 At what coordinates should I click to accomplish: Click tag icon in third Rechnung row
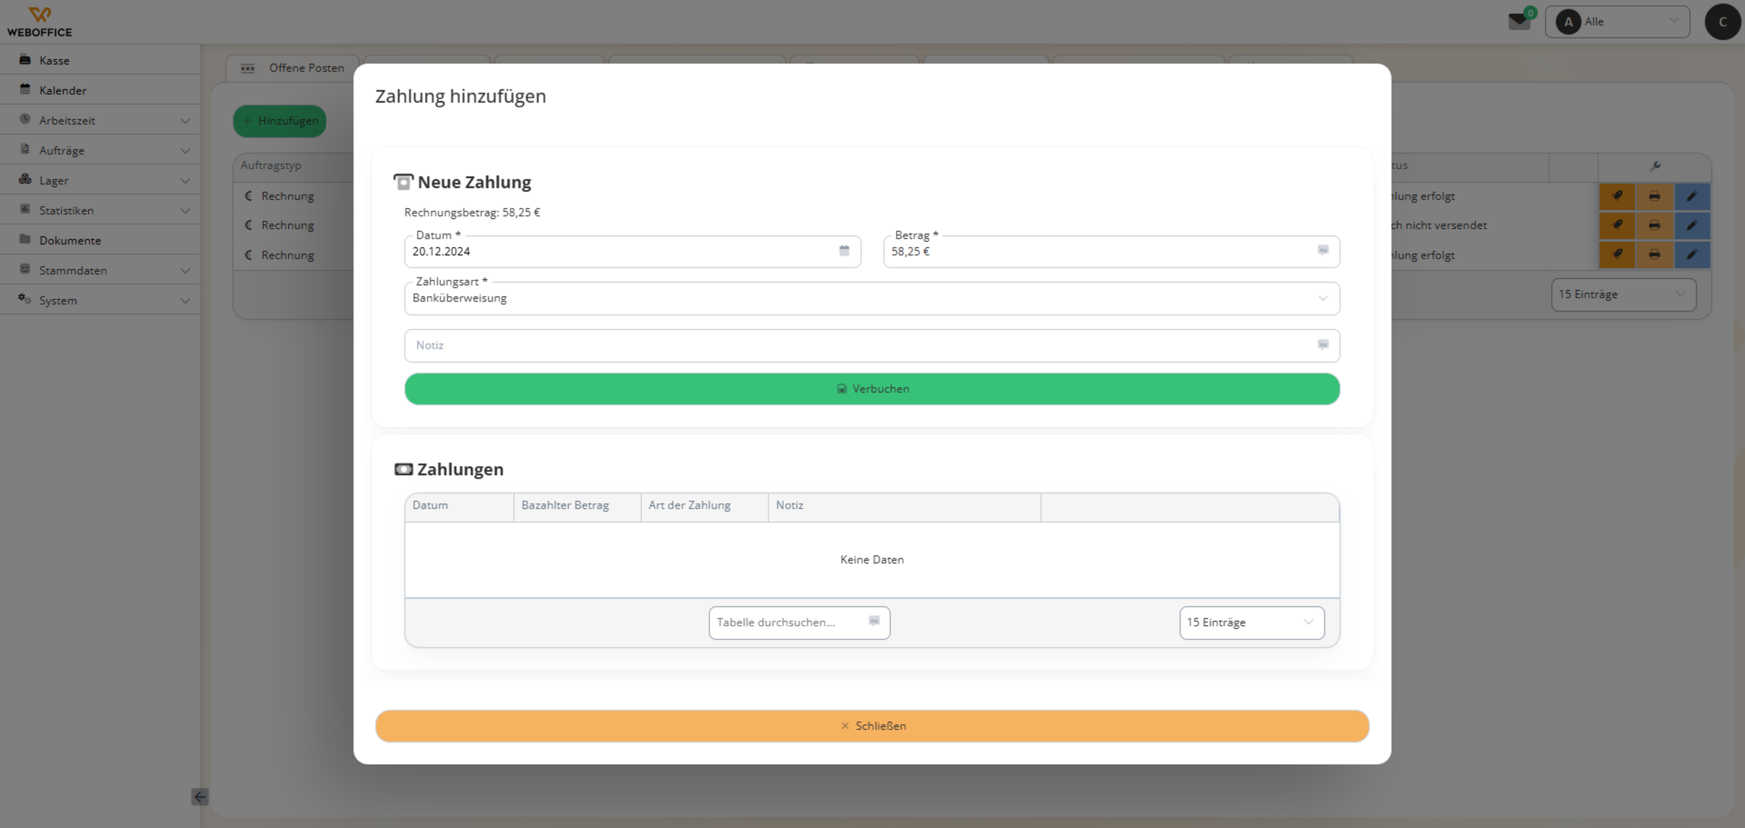coord(1617,255)
